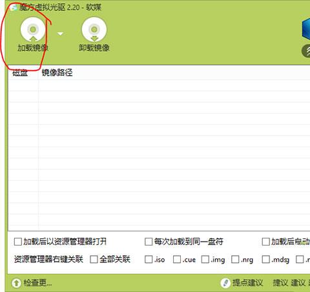Click the 加载镜像 load image disc icon
Screen dimensions: 310x292
(x=33, y=30)
